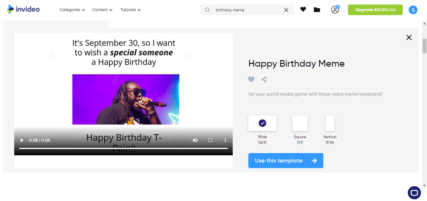
Task: Click the Upgrade $15/mo button
Action: pos(375,9)
